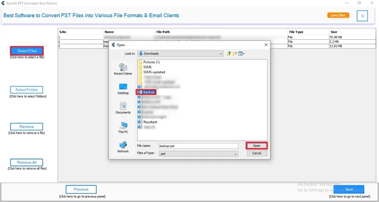This screenshot has height=202, width=379.
Task: Go up one folder level
Action: (x=229, y=54)
